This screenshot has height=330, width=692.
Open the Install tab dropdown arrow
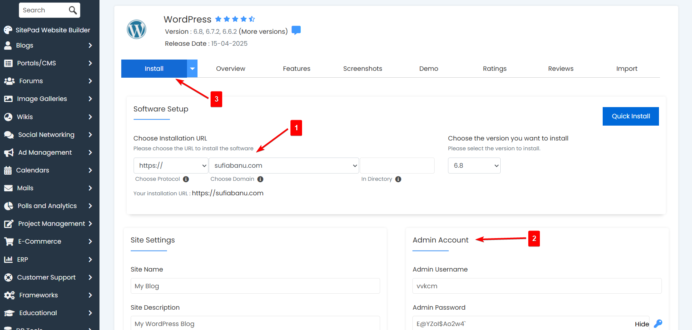point(192,69)
